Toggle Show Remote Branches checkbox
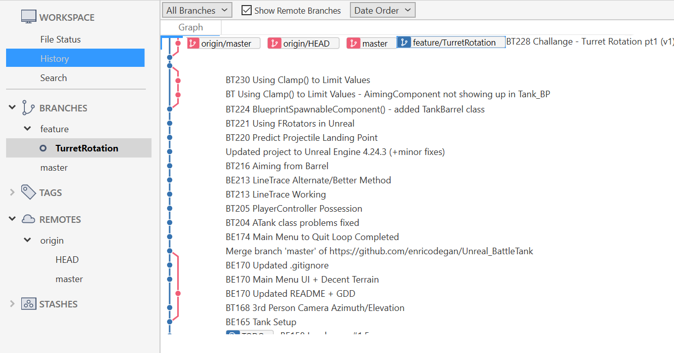Viewport: 674px width, 353px height. click(247, 10)
